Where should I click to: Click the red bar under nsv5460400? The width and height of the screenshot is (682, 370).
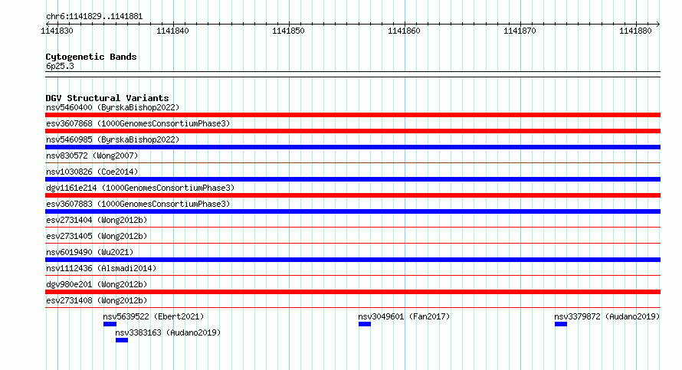(x=352, y=115)
